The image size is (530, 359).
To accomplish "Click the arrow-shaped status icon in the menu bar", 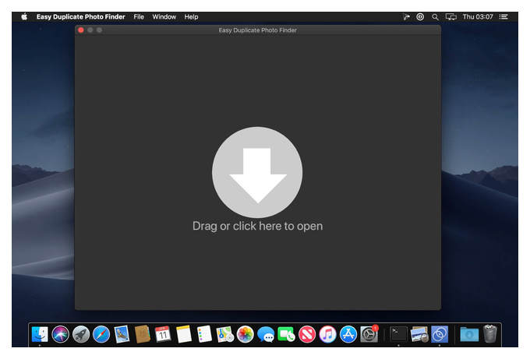I will (406, 17).
